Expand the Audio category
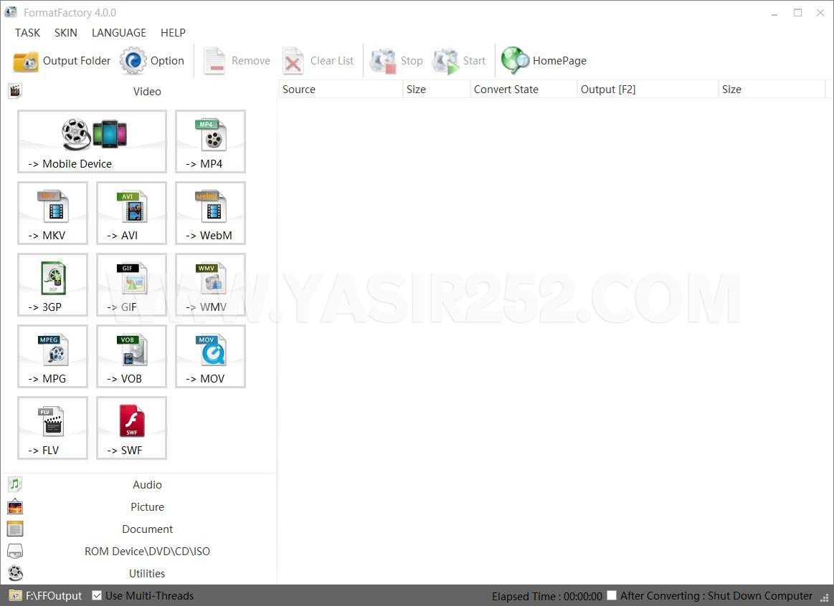This screenshot has width=834, height=606. 147,484
